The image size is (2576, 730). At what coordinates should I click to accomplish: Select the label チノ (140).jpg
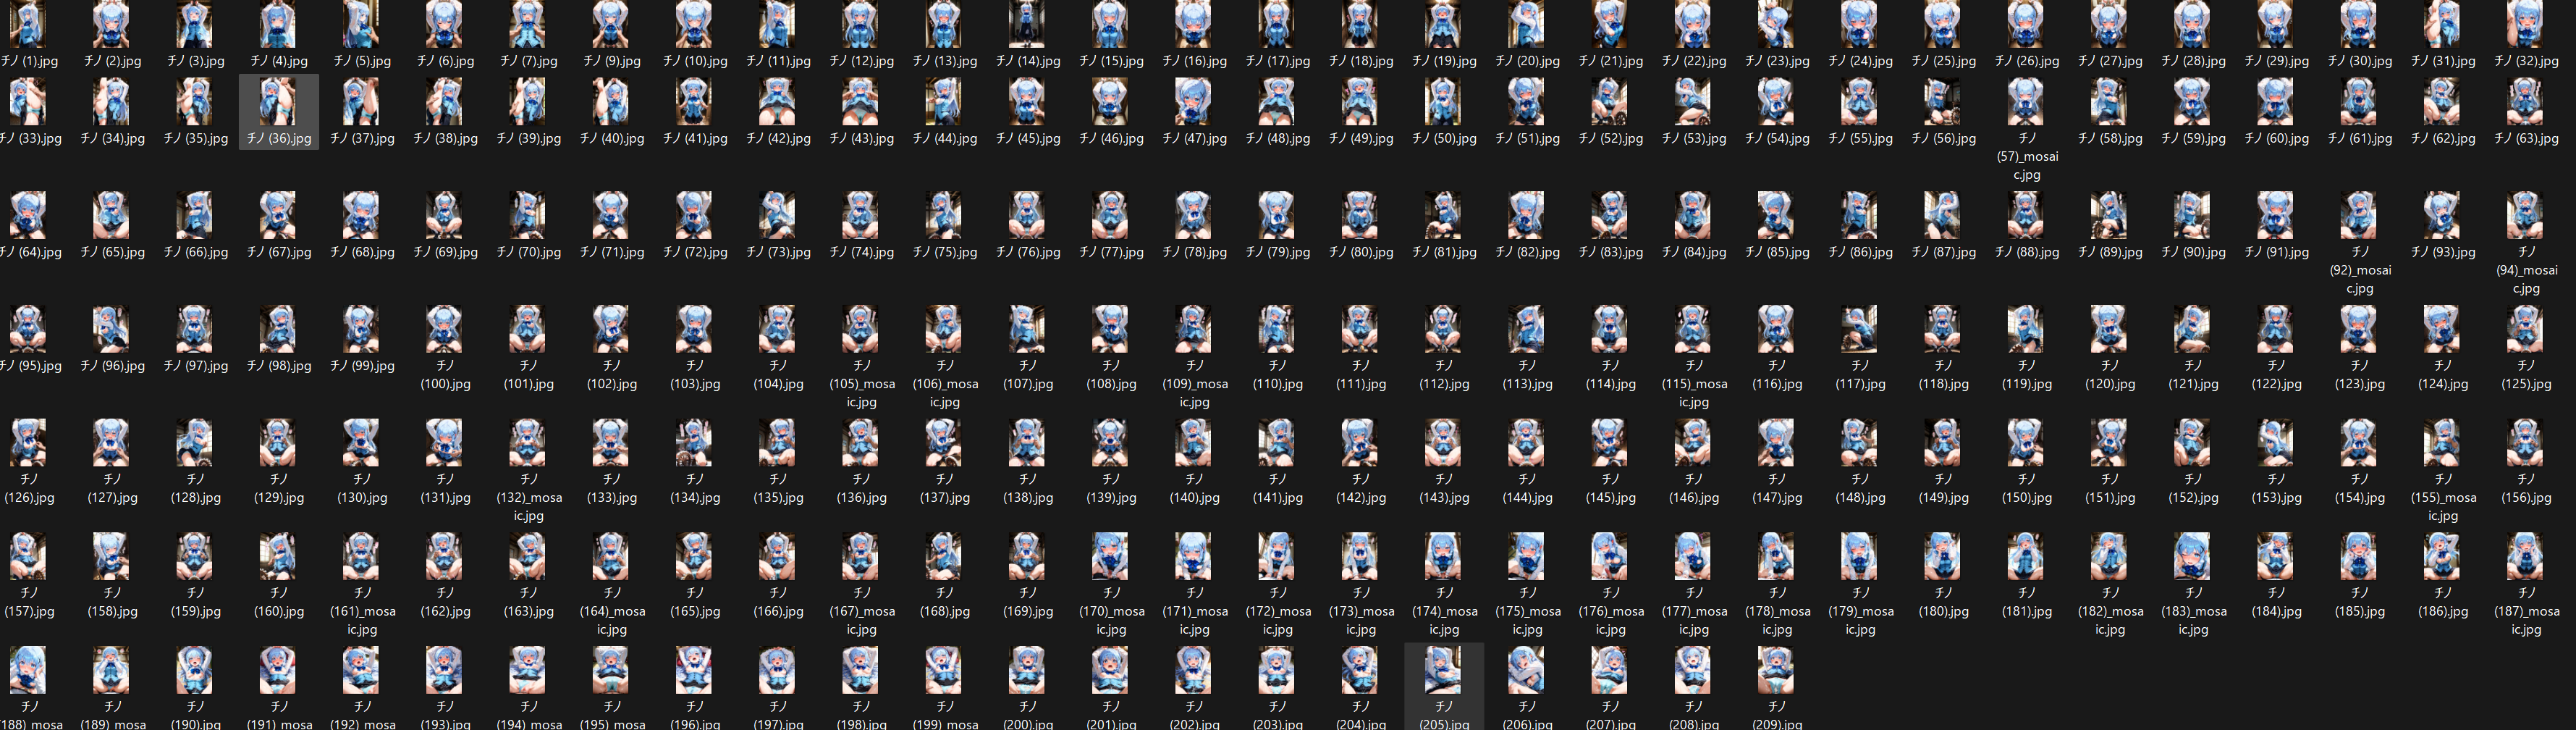1194,489
